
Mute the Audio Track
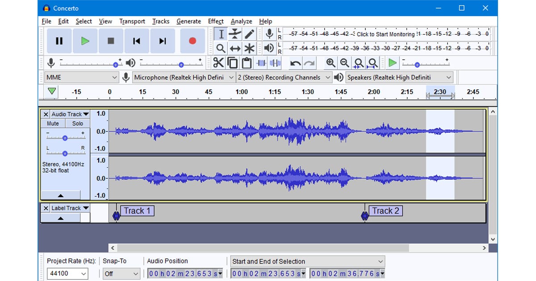point(53,124)
